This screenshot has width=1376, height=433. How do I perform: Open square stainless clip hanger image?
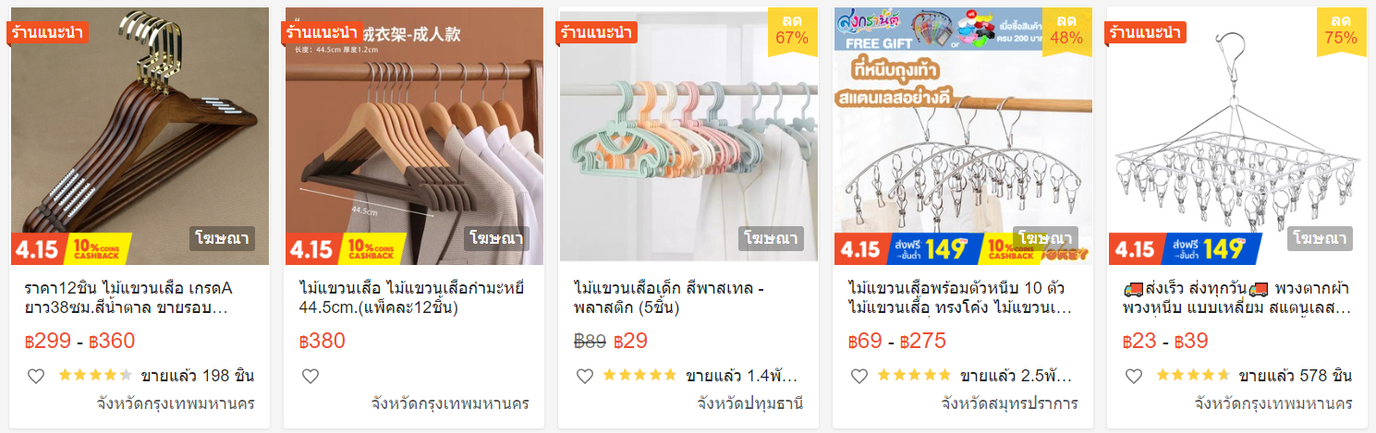pos(1237,136)
